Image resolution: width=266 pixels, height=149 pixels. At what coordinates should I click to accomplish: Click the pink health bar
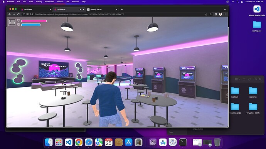[x=34, y=21]
